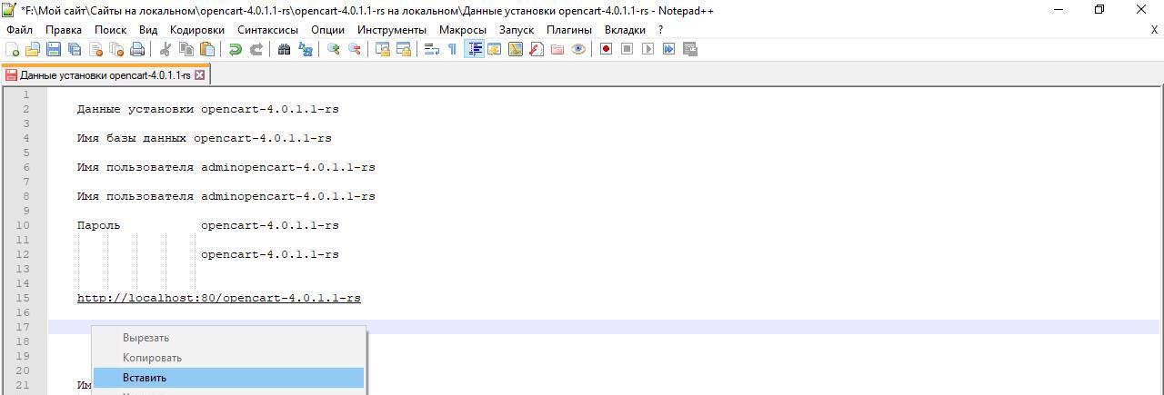This screenshot has width=1164, height=395.
Task: Click the Open file folder icon
Action: pos(33,49)
